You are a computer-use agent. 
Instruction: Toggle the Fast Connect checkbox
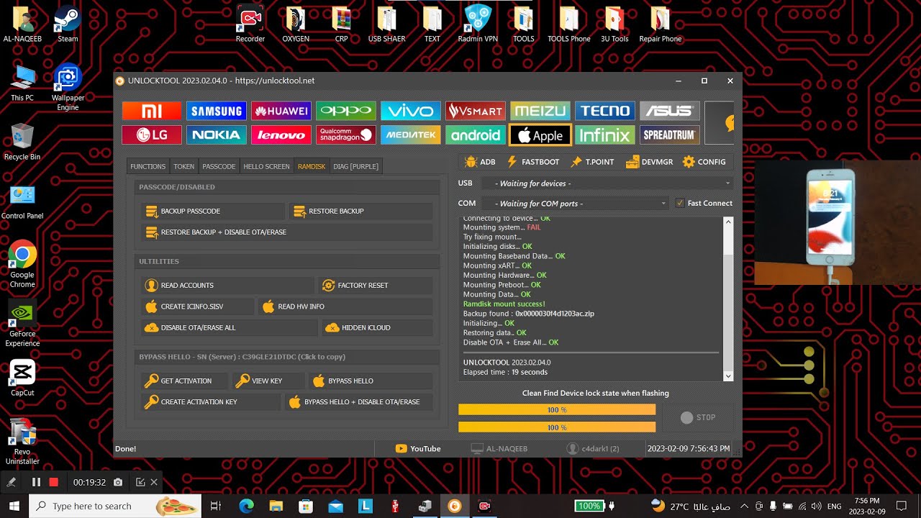(680, 204)
